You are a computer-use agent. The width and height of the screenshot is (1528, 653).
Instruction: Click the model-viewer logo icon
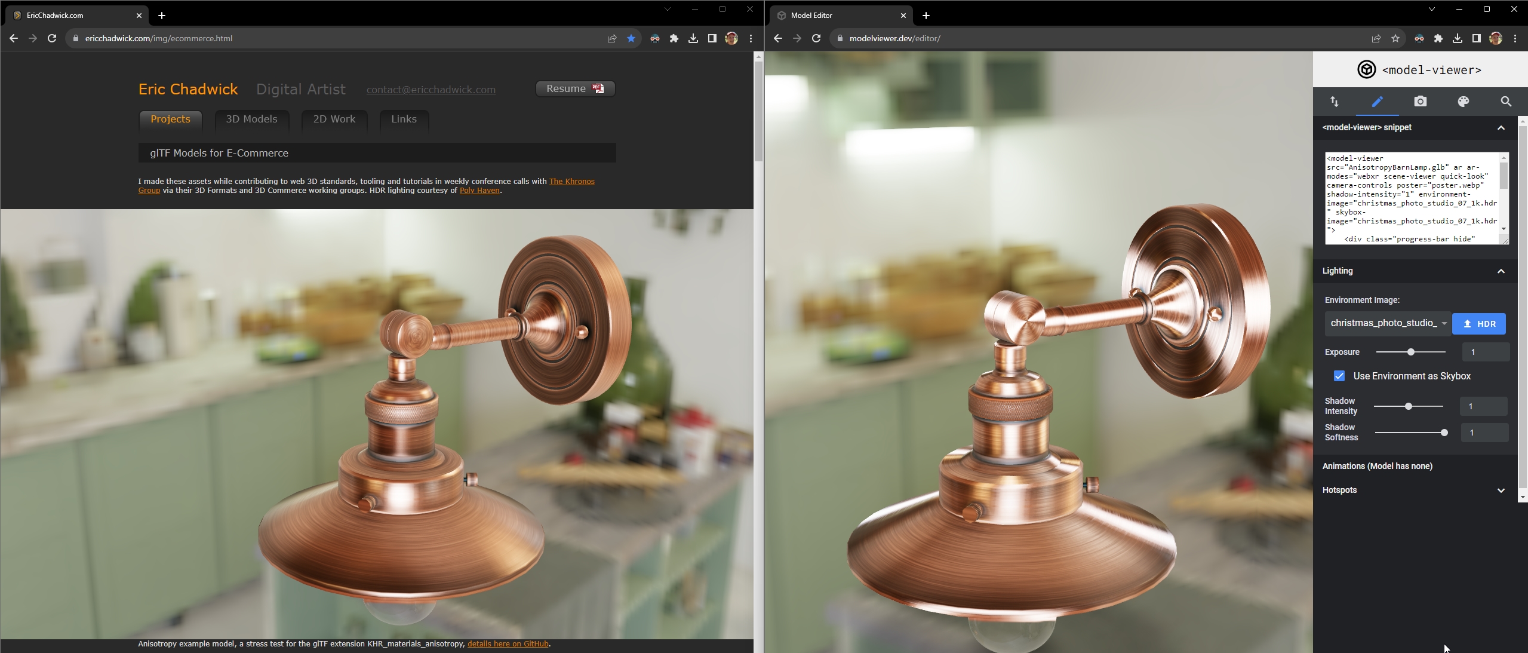1366,69
